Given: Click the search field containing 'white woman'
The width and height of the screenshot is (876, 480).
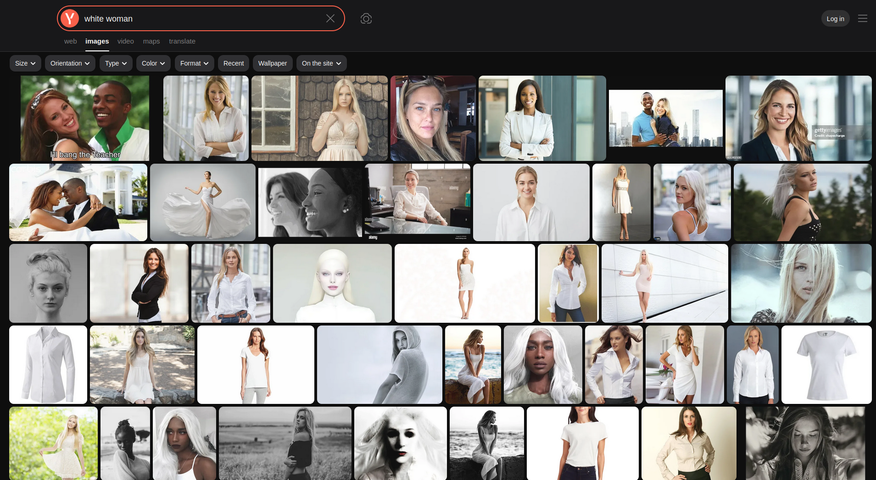Looking at the screenshot, I should (x=201, y=18).
